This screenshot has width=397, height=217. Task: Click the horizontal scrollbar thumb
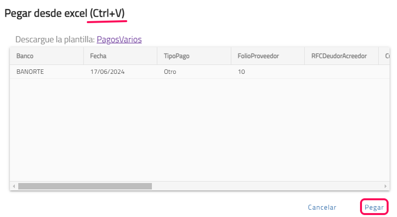pos(85,186)
